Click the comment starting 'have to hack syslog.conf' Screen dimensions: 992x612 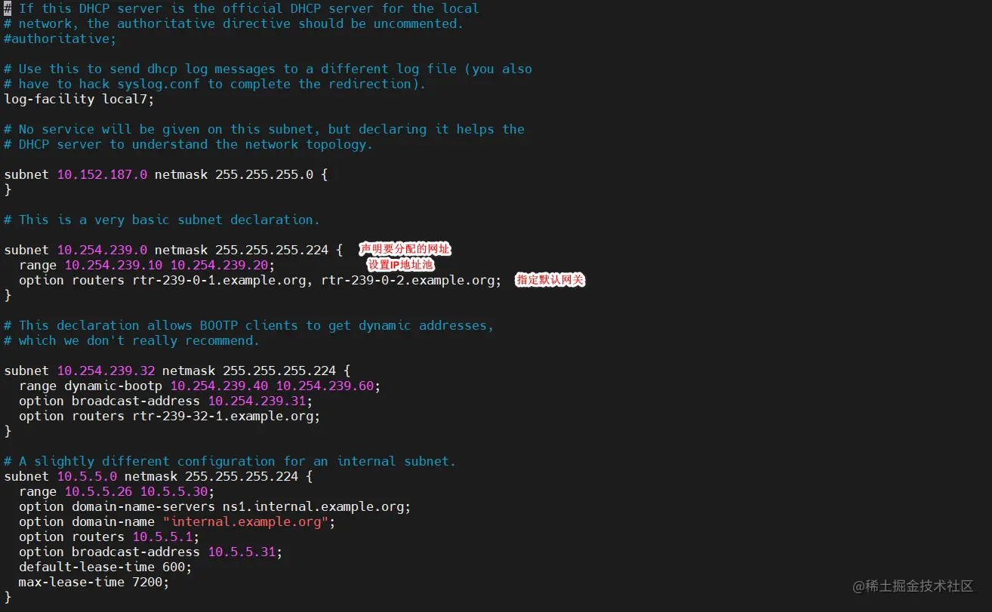click(x=215, y=84)
